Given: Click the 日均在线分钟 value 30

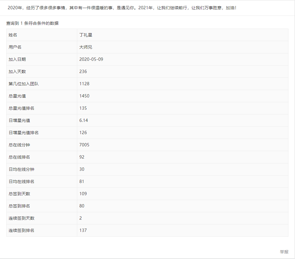Looking at the screenshot, I should coord(82,169).
